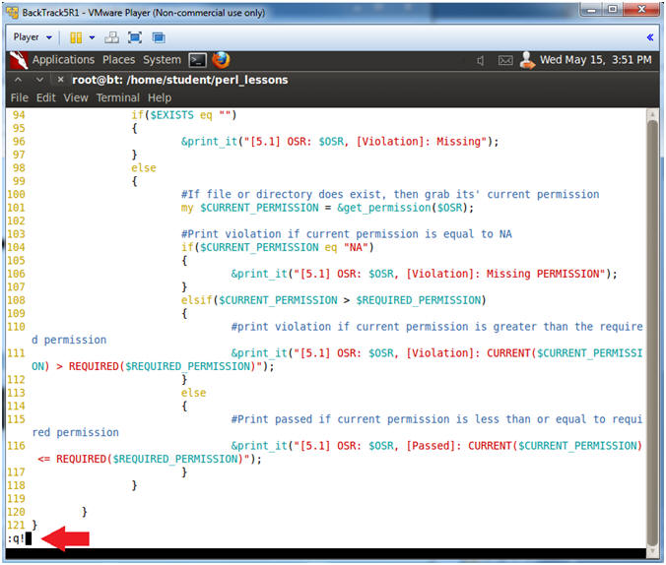Launch terminal from panel icon
Viewport: 666px width, 565px height.
[x=197, y=60]
